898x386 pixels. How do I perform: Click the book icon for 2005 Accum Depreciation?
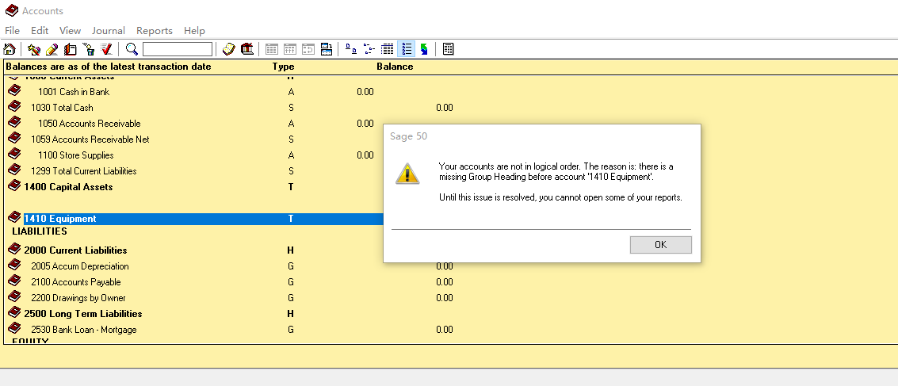point(14,266)
